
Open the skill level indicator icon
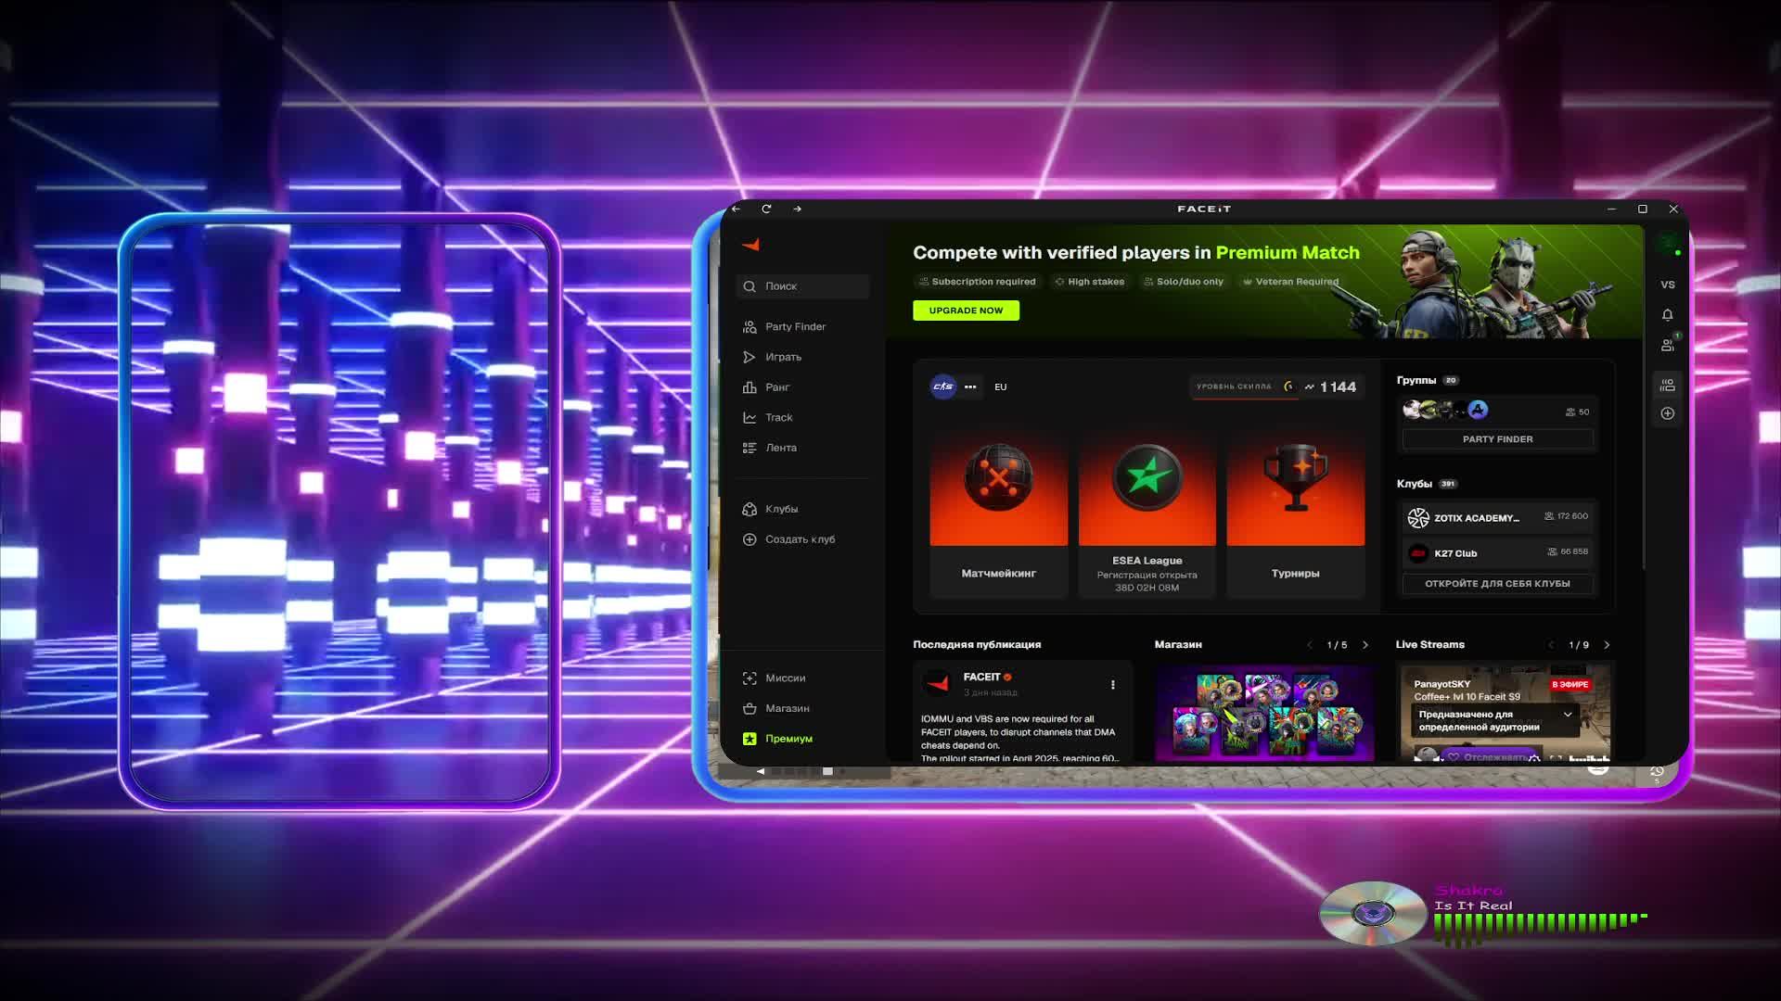pos(1289,386)
